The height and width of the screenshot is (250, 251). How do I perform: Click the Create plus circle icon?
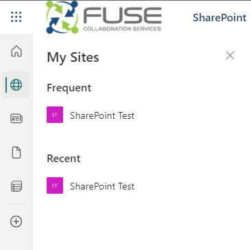(16, 221)
